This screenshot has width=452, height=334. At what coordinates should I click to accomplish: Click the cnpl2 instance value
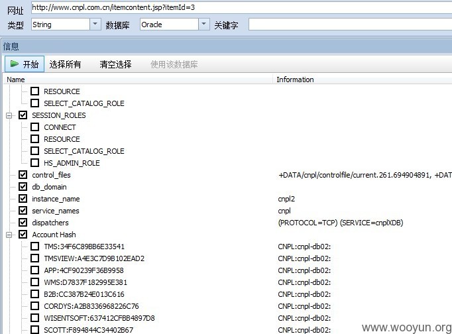(x=286, y=199)
